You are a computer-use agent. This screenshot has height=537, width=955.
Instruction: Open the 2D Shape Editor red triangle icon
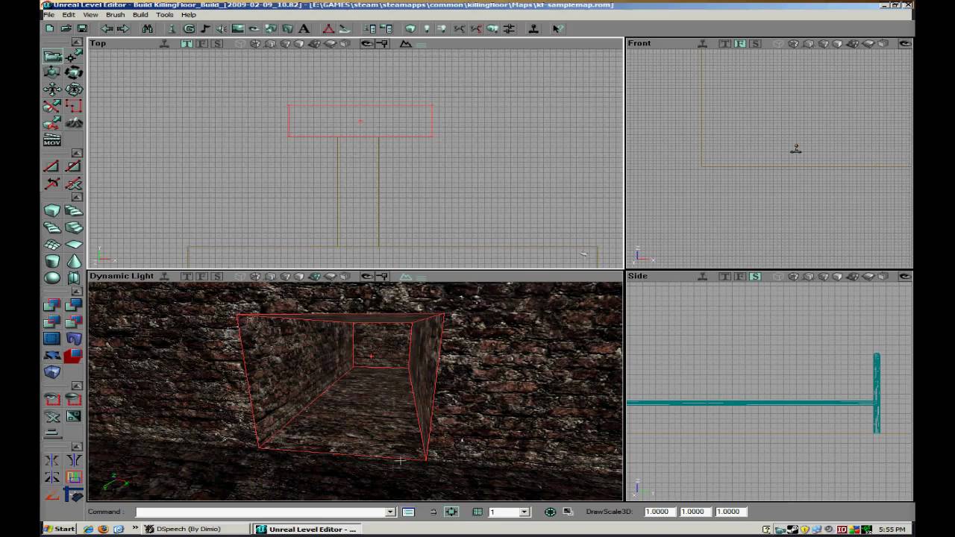(x=328, y=28)
